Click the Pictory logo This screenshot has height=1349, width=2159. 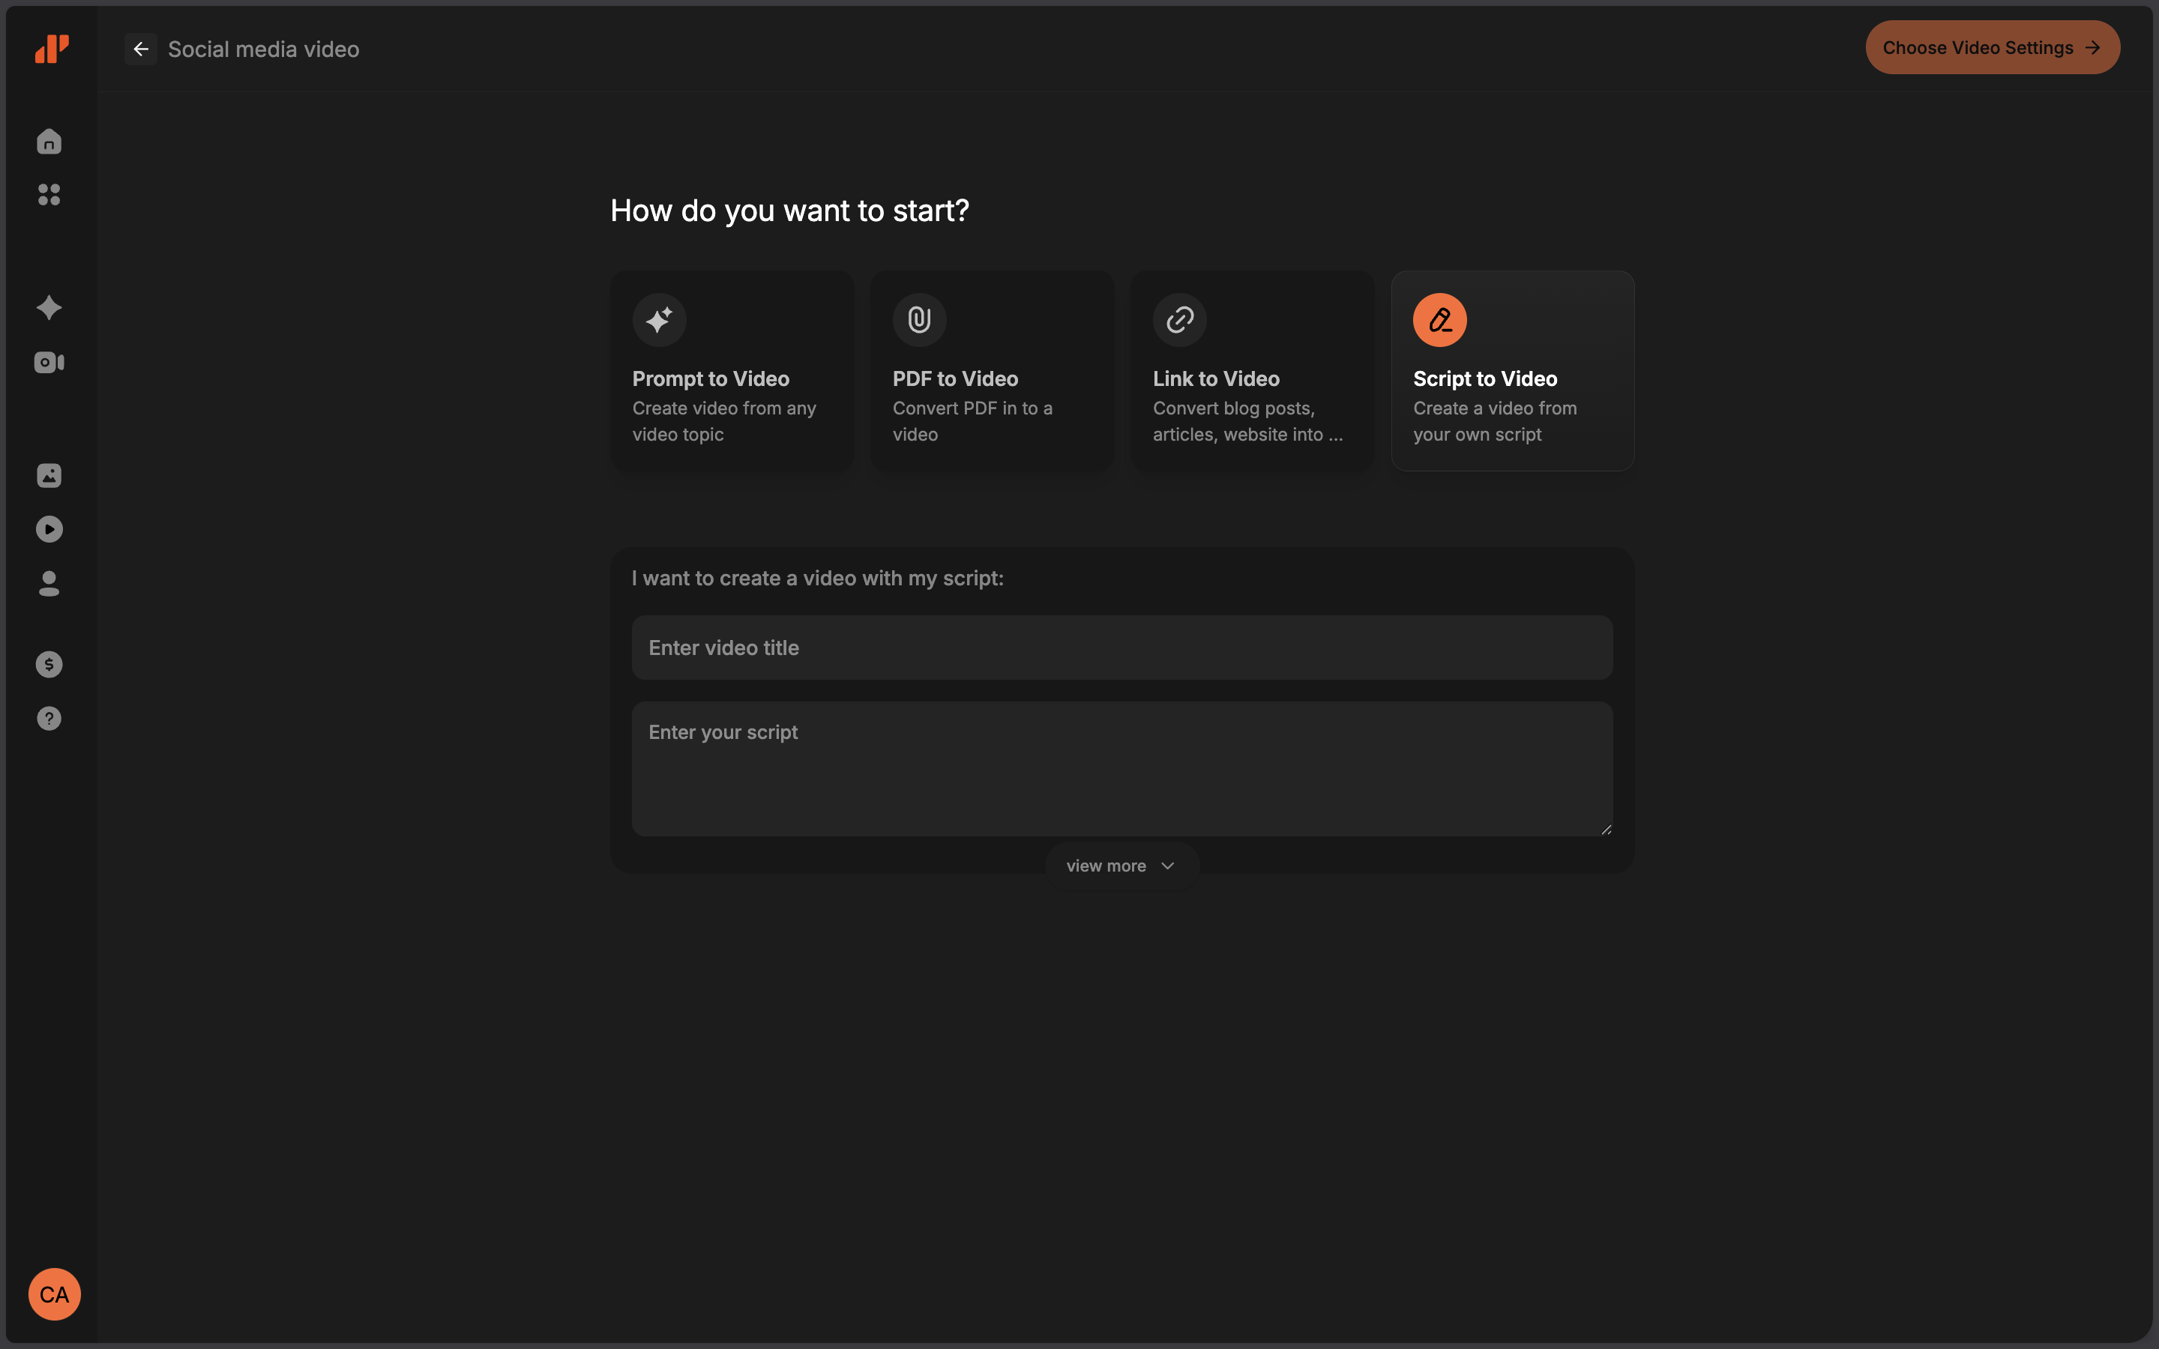[52, 49]
